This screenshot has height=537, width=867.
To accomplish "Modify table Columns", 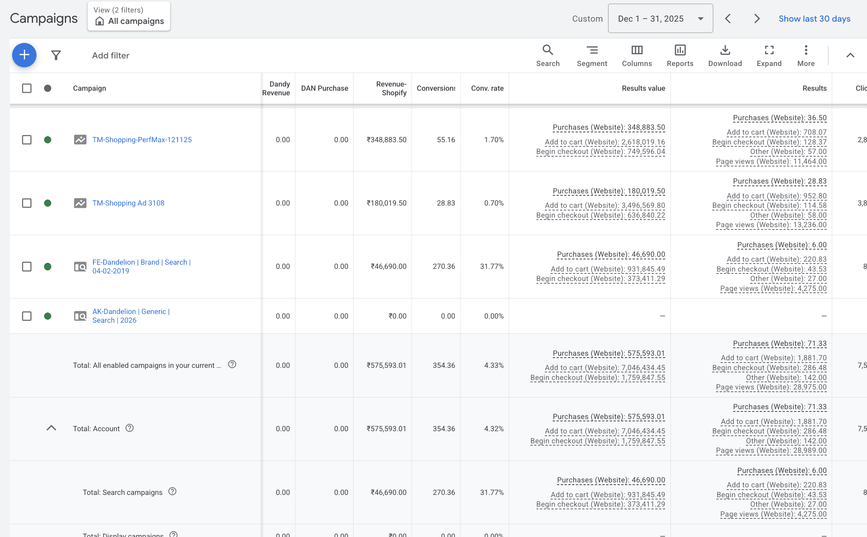I will click(x=637, y=56).
